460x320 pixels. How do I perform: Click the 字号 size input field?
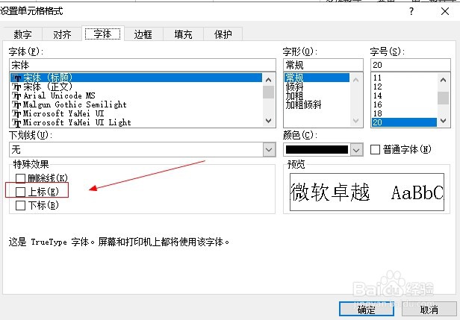(411, 65)
